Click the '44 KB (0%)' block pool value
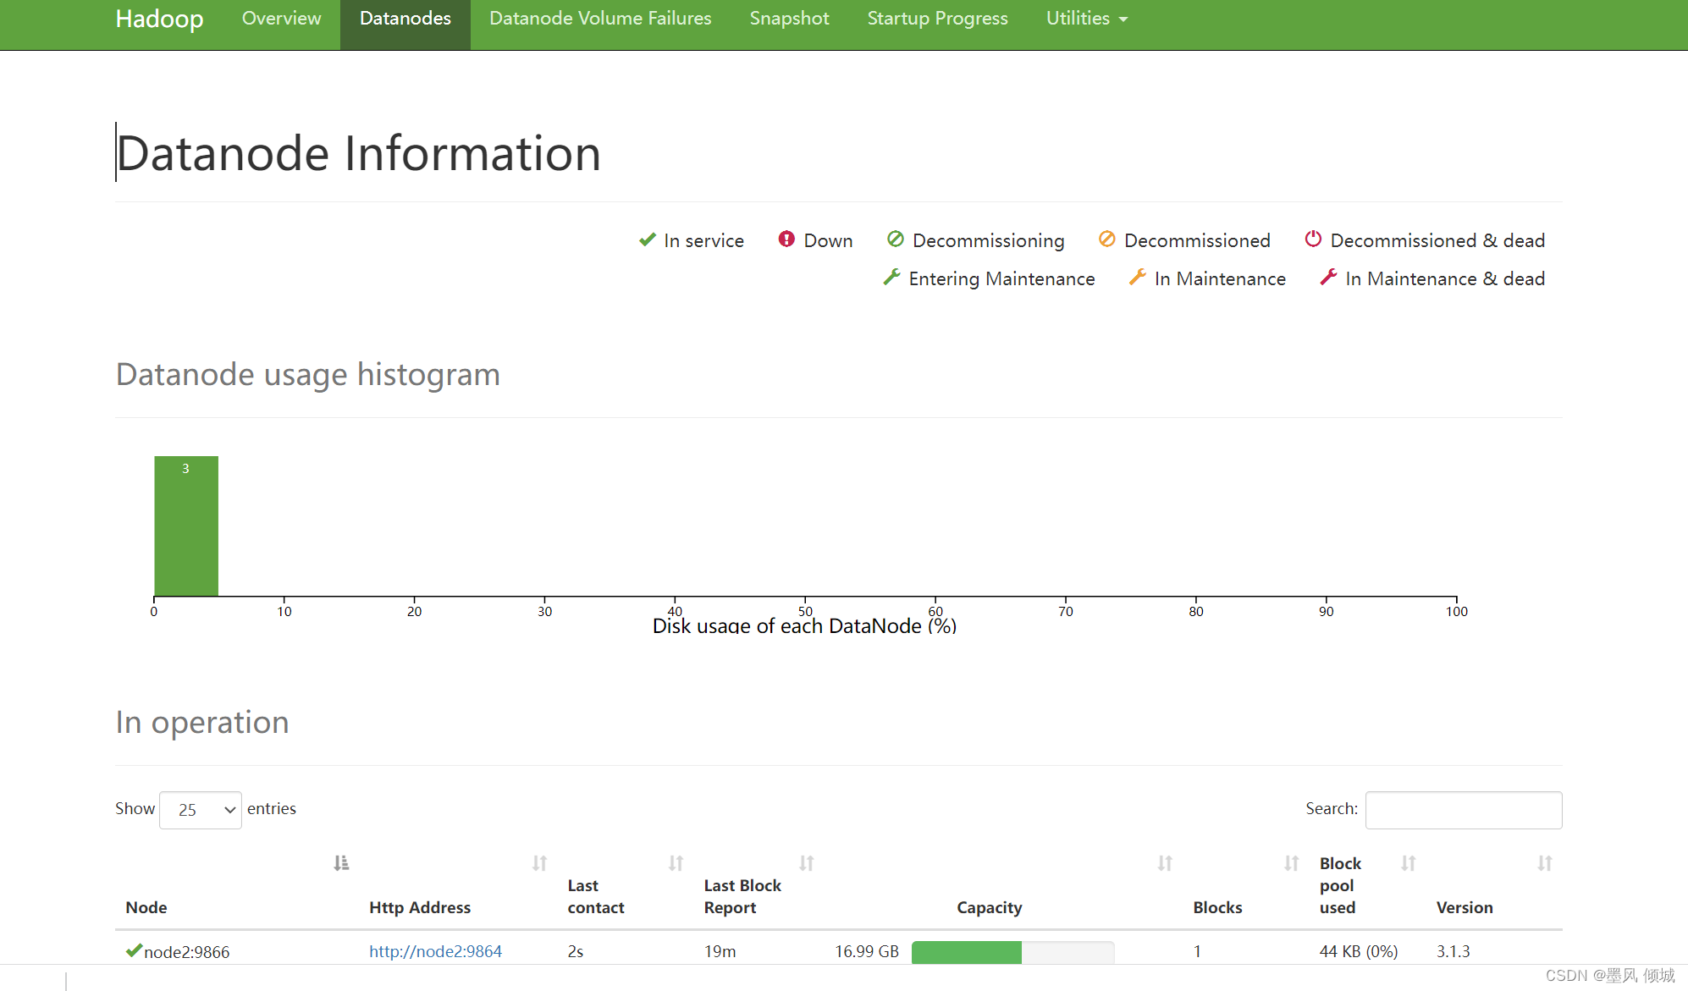The height and width of the screenshot is (991, 1688). click(x=1359, y=951)
